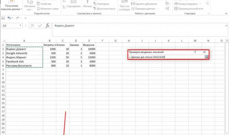Click the Cancel (X) formula bar icon
229x135 pixels.
pyautogui.click(x=32, y=26)
